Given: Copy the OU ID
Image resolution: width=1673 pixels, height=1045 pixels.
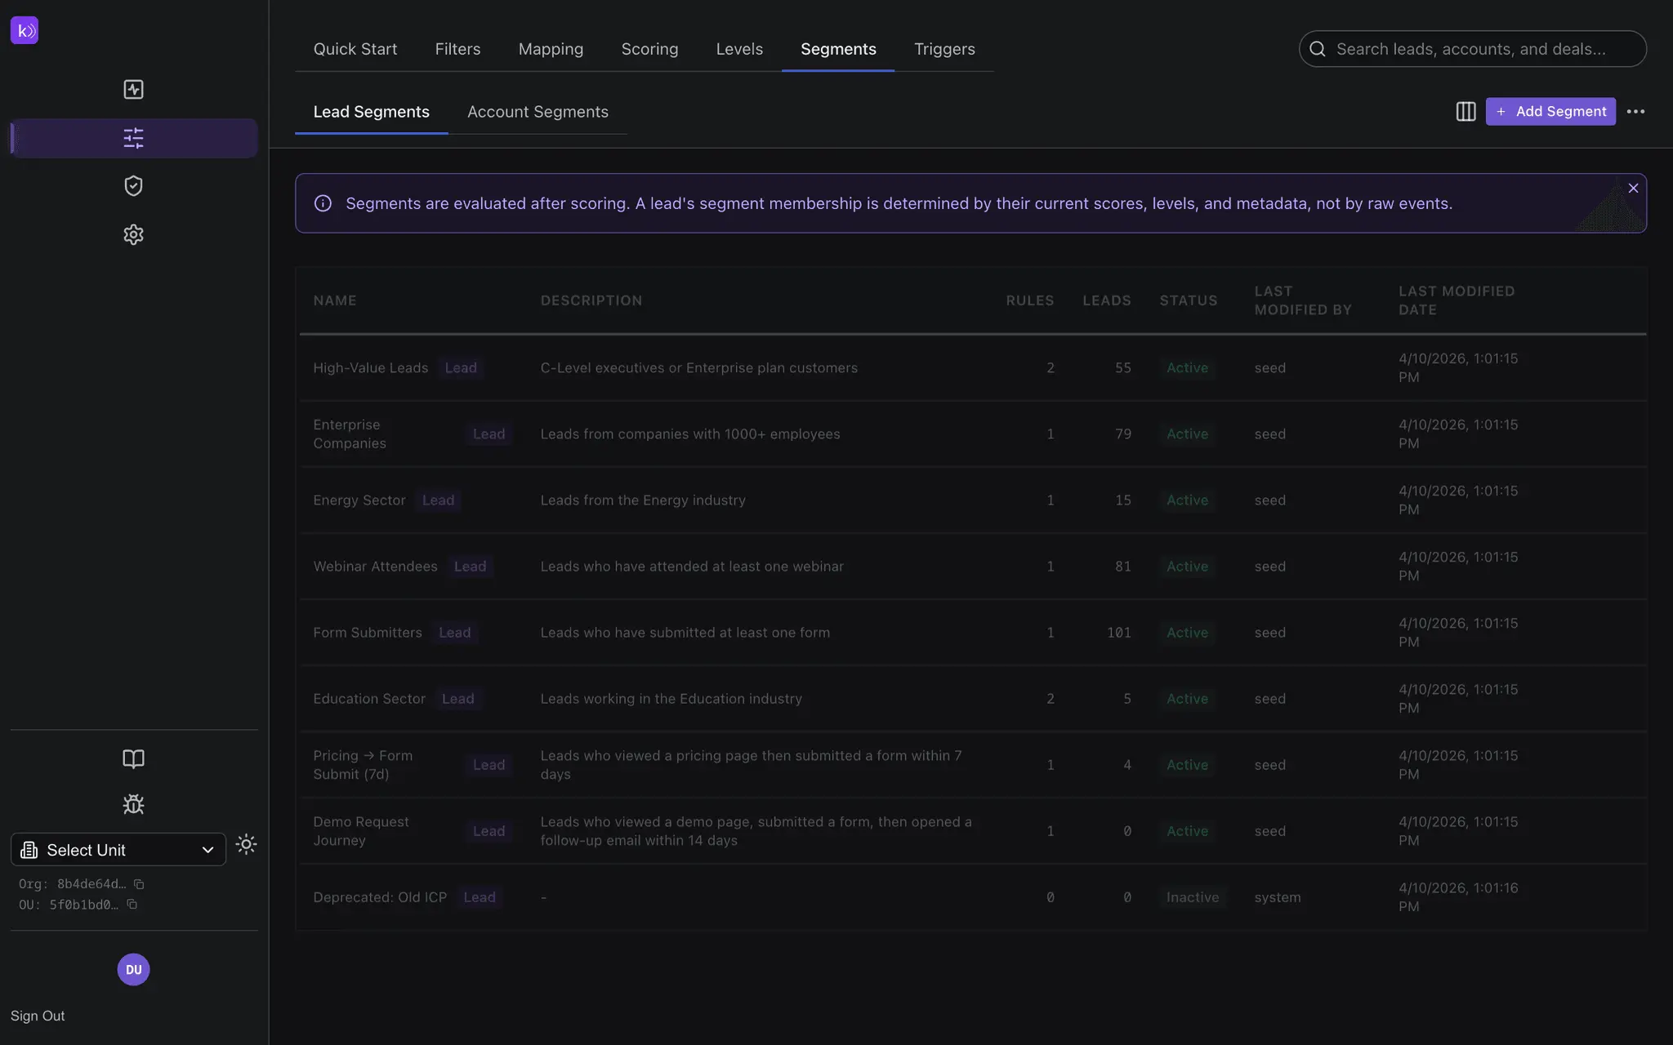Looking at the screenshot, I should click(132, 904).
